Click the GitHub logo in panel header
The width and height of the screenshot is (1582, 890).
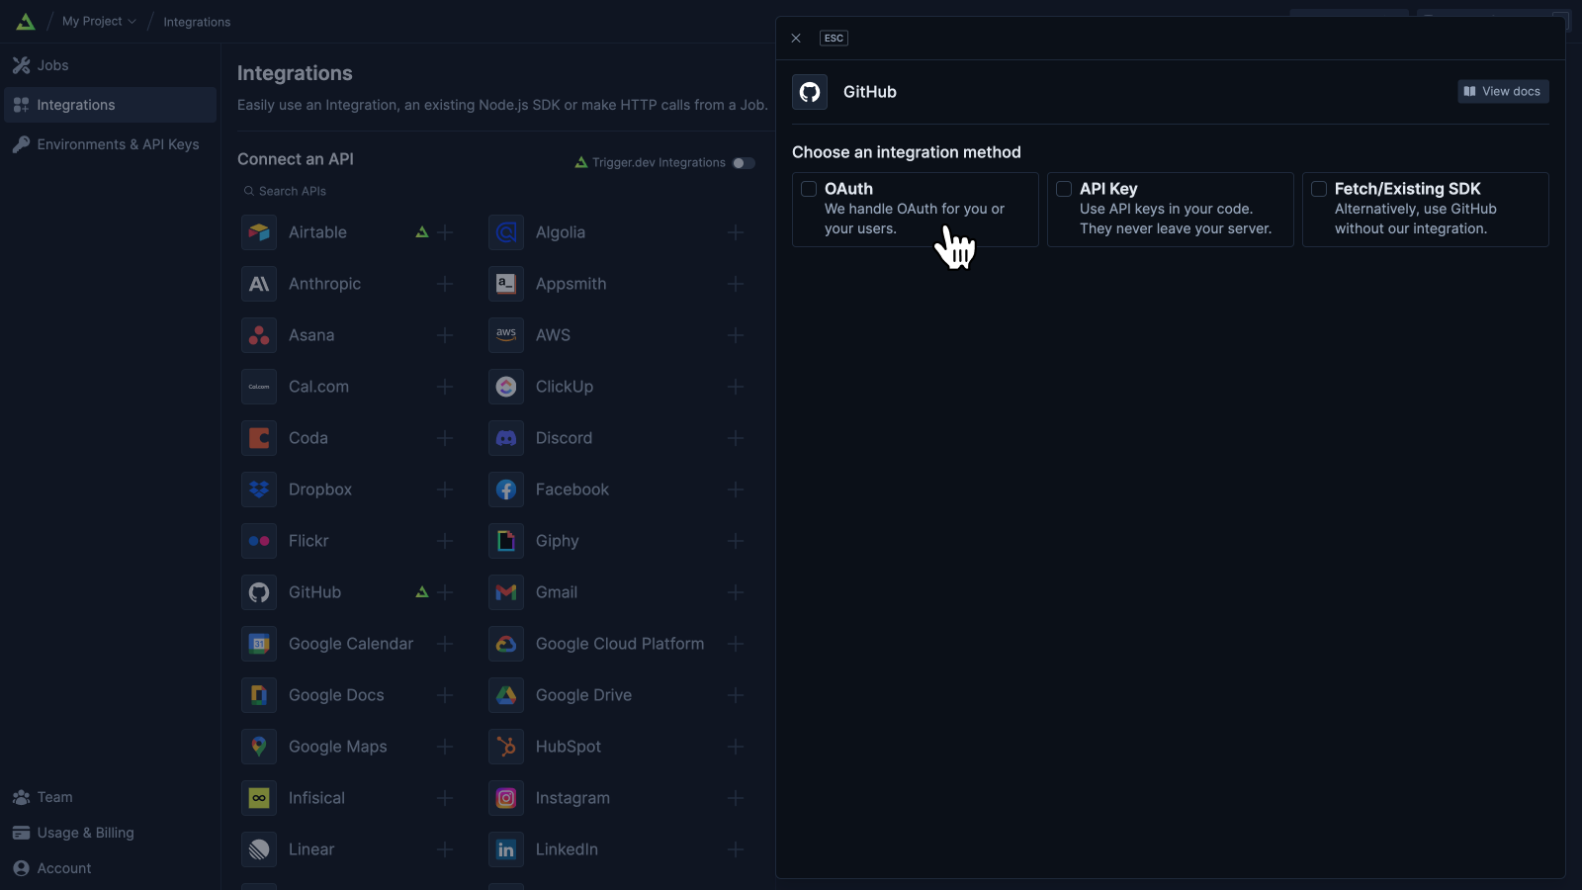[x=810, y=92]
